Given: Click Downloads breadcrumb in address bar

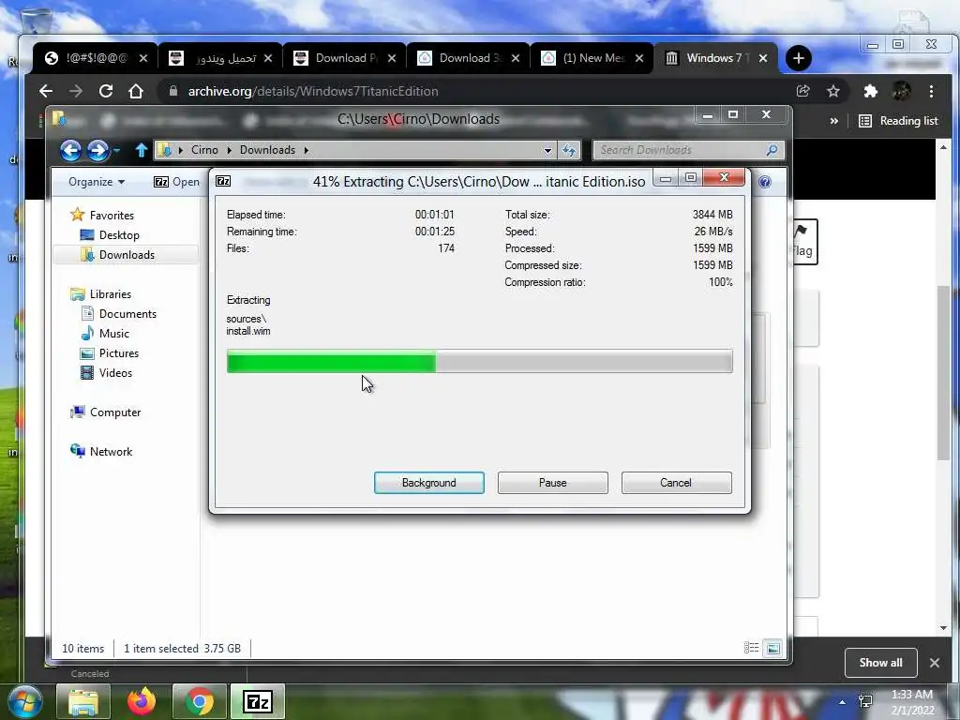Looking at the screenshot, I should [267, 150].
